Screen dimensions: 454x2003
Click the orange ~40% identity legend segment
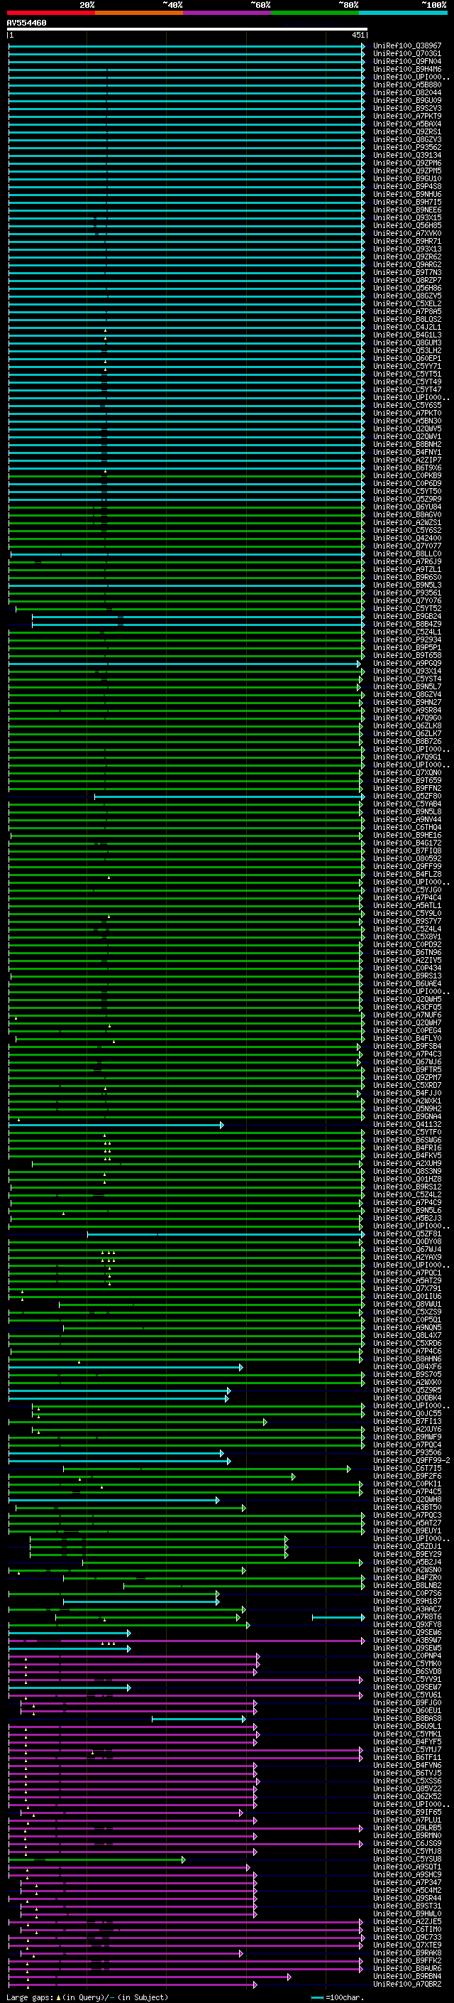tap(139, 13)
